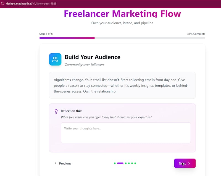Screen dimensions: 221x176
Task: Click the 'Step 2 of 6' label
Action: (x=46, y=34)
